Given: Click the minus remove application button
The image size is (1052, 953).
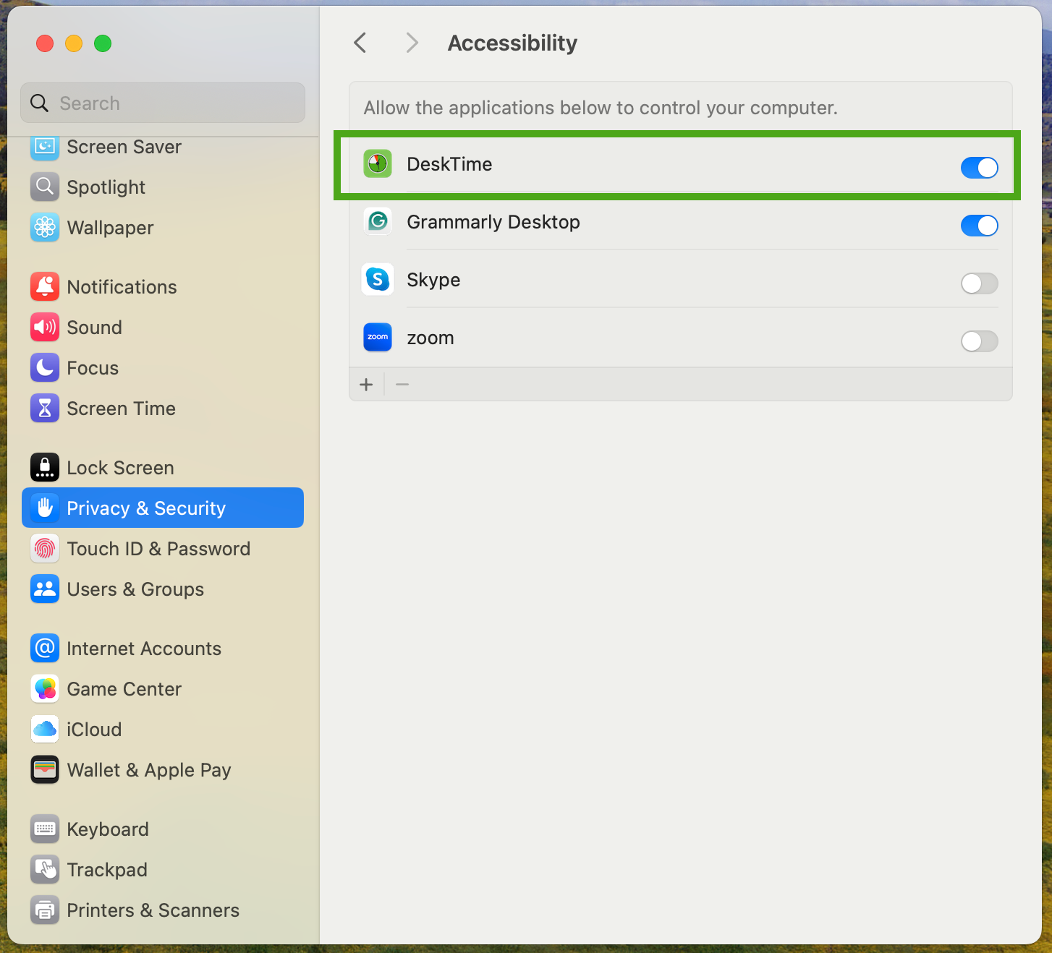Looking at the screenshot, I should pyautogui.click(x=402, y=385).
